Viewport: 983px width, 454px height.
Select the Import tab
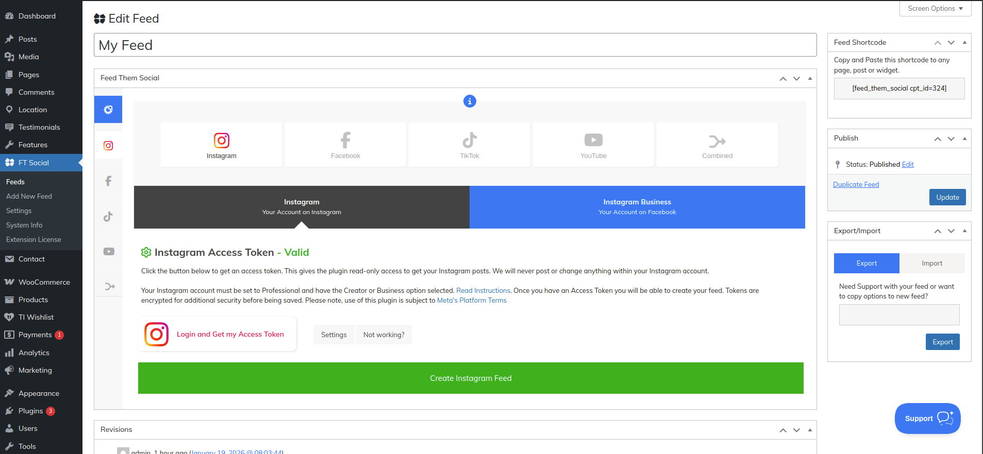932,263
